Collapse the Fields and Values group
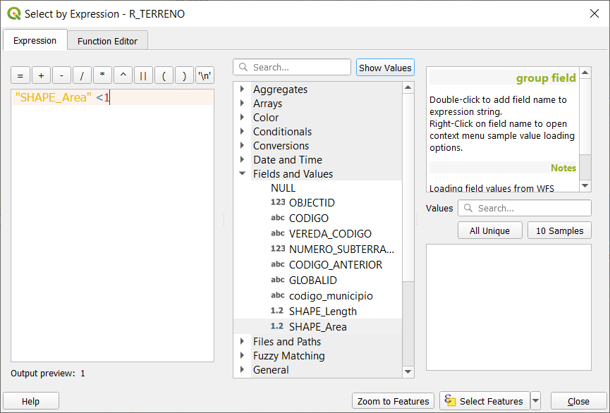 click(x=243, y=173)
